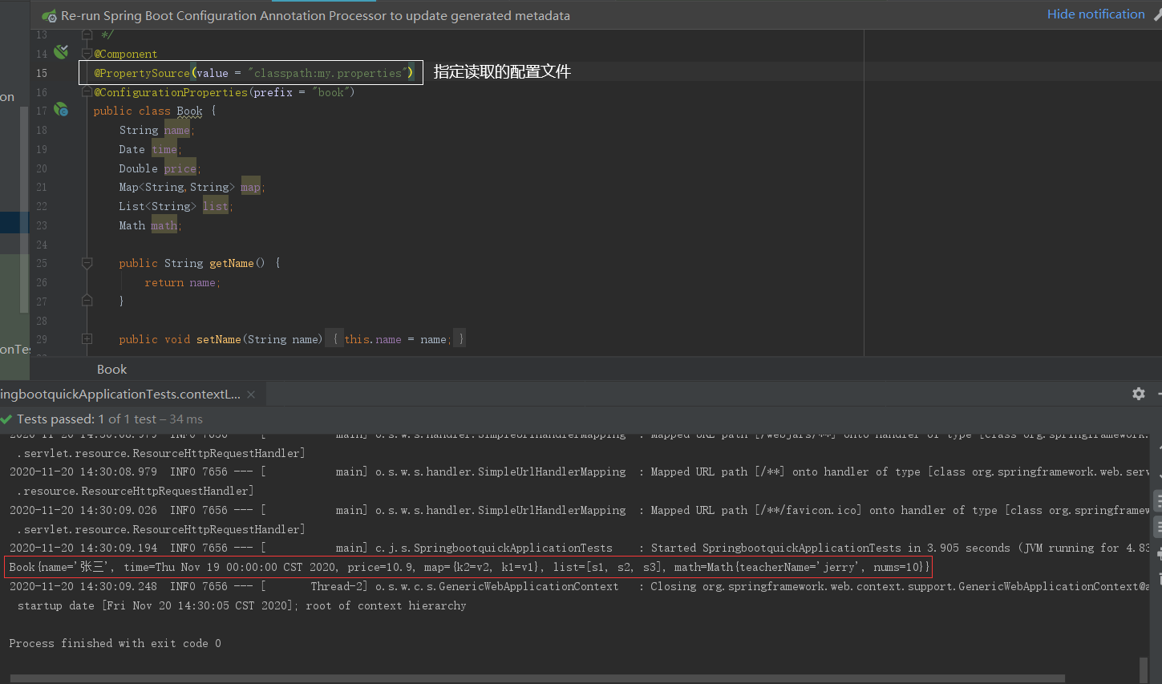This screenshot has width=1162, height=684.
Task: Click the "Mapped URL path [/**] onto handler" log line
Action: pyautogui.click(x=579, y=472)
